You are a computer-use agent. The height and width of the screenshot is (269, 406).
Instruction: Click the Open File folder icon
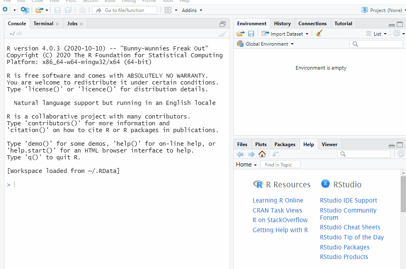point(39,10)
